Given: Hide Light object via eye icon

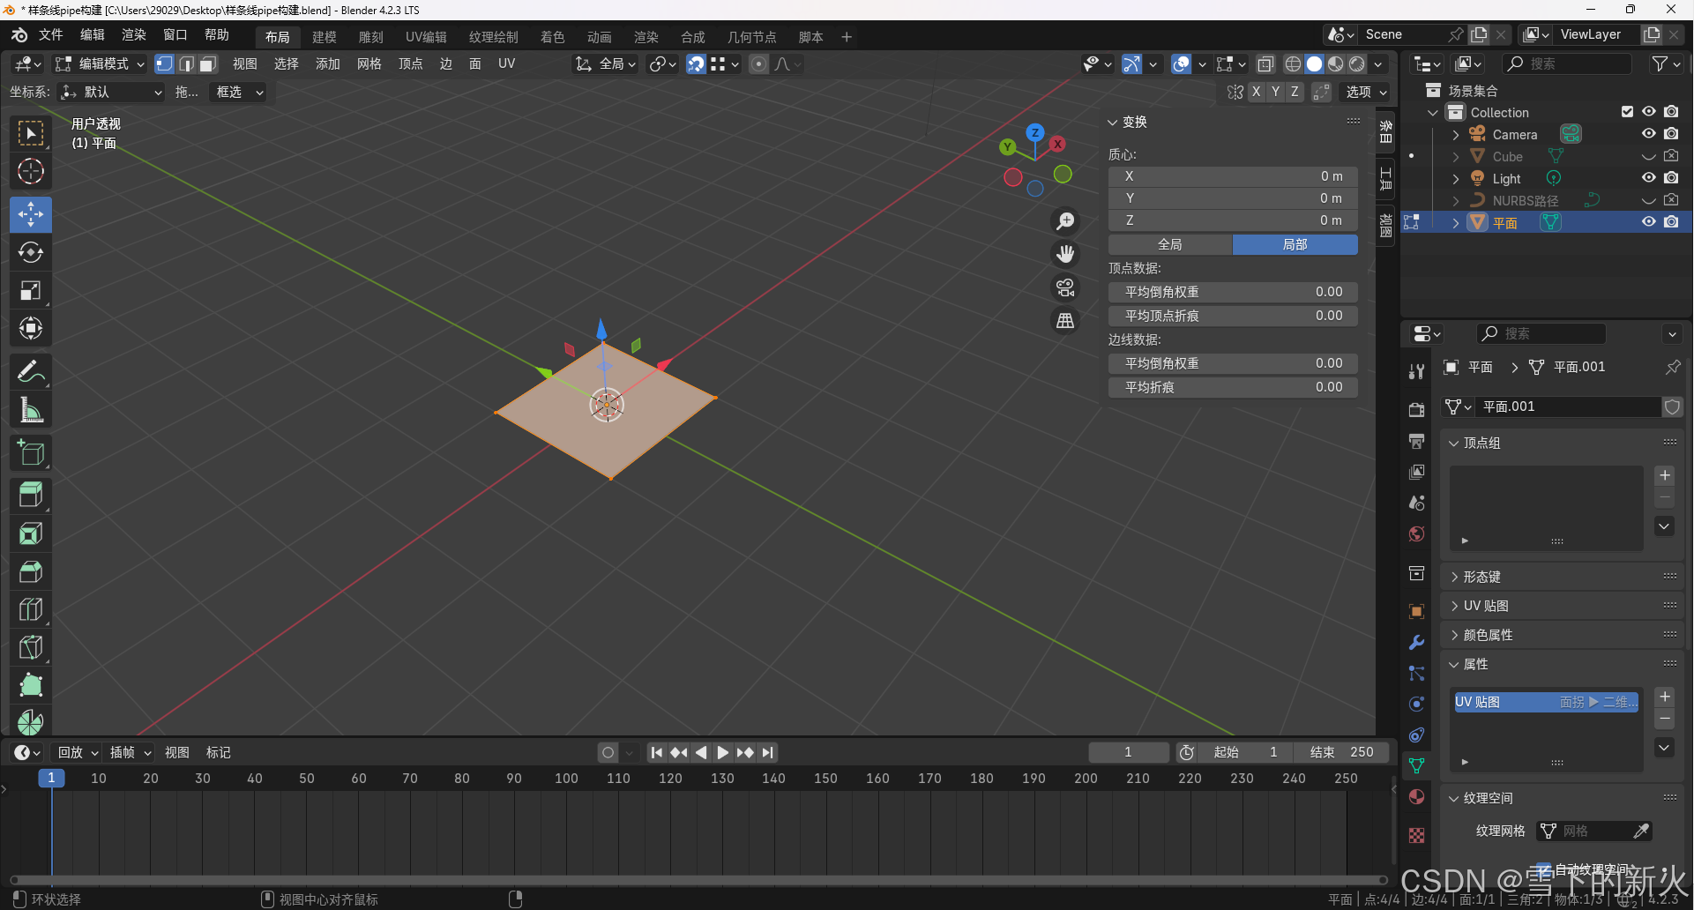Looking at the screenshot, I should pyautogui.click(x=1648, y=178).
